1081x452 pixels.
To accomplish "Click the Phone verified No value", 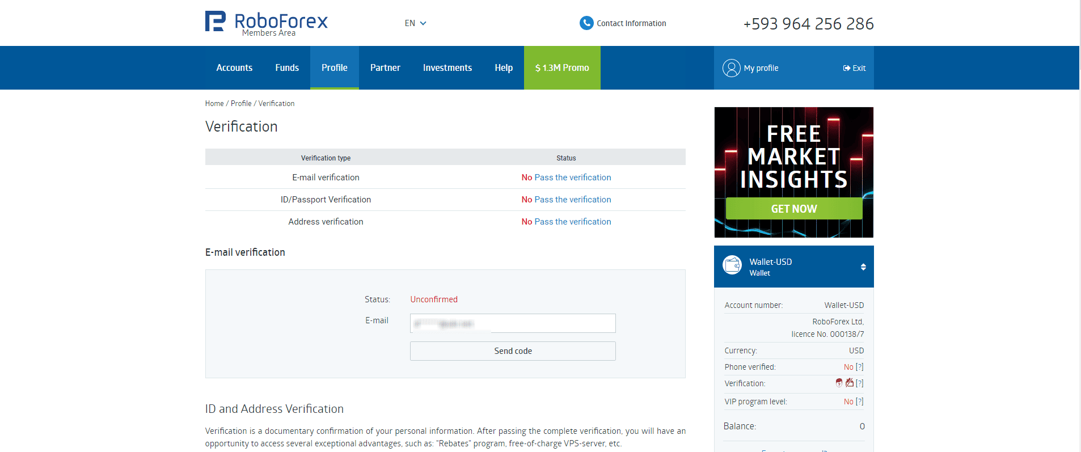I will click(x=848, y=367).
